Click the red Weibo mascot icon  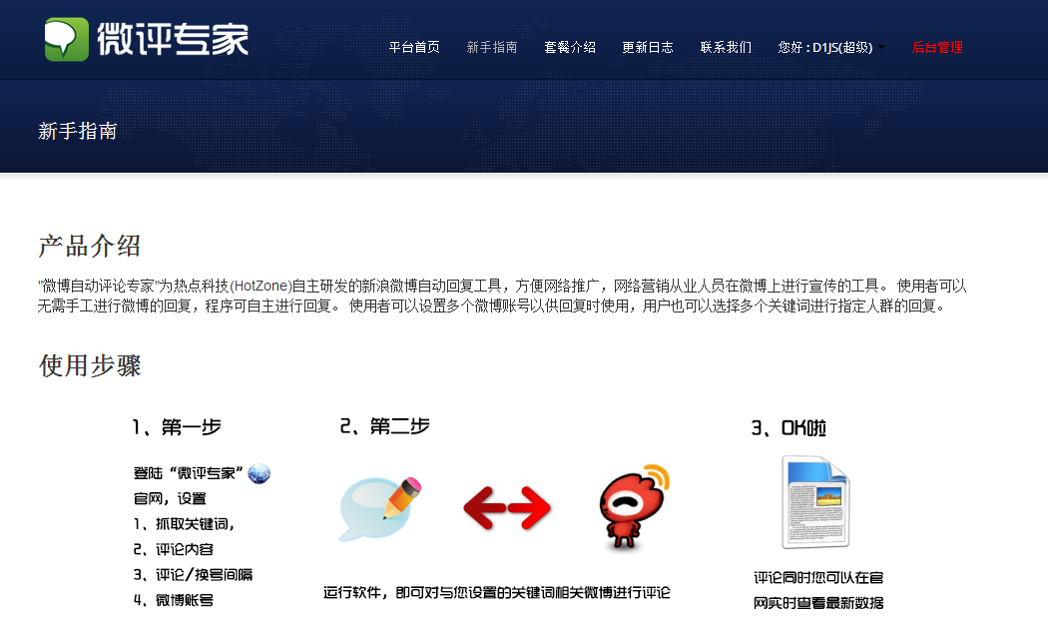point(633,507)
